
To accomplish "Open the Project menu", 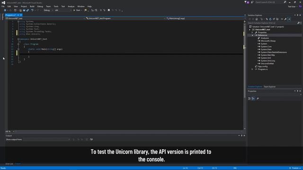I will (24, 6).
